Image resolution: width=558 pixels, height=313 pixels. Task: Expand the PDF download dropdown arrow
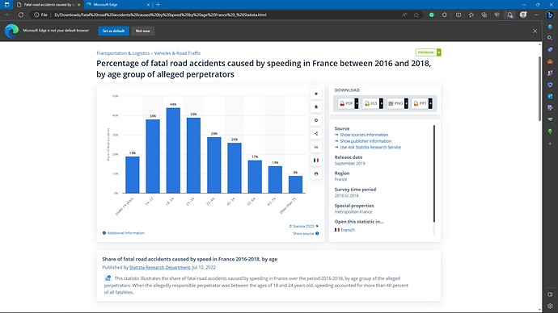click(357, 103)
